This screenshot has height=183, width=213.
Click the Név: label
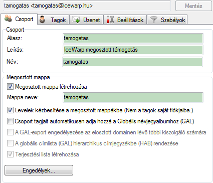tap(12, 62)
